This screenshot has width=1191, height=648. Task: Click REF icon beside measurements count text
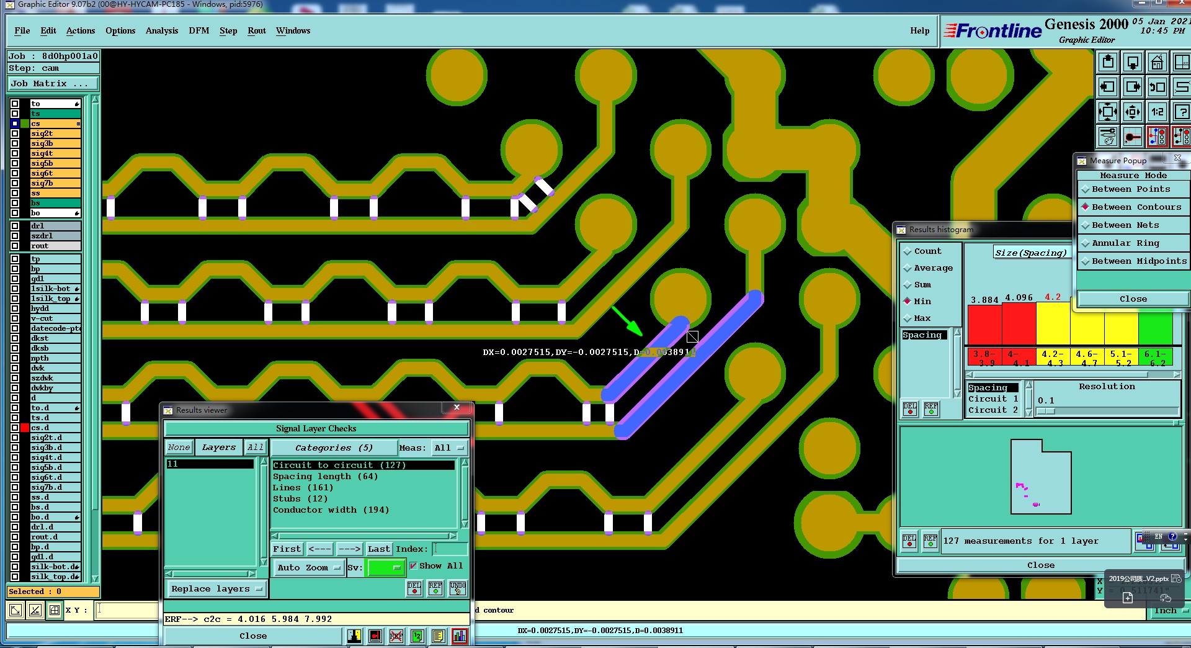coord(930,541)
